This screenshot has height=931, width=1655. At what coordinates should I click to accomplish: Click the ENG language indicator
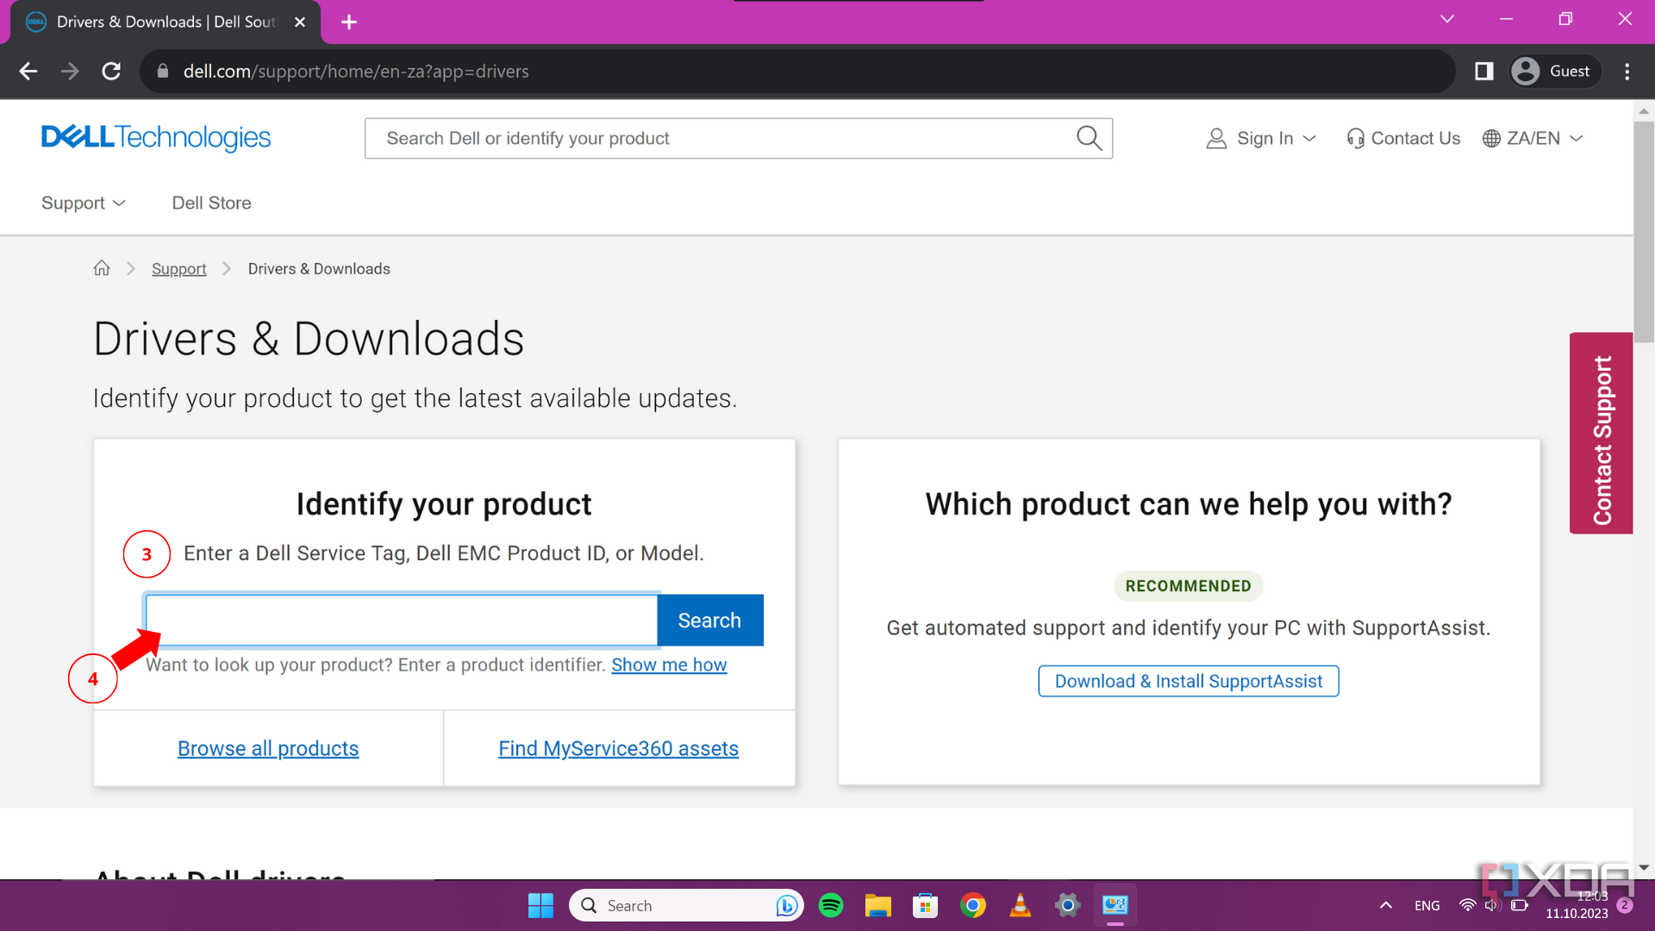coord(1427,905)
